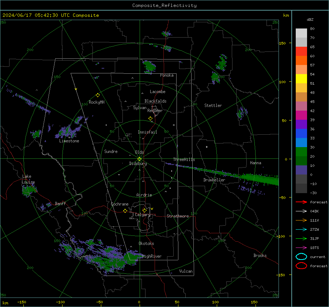329x307 pixels.
Task: Click the Cochrane town label
Action: 120,204
